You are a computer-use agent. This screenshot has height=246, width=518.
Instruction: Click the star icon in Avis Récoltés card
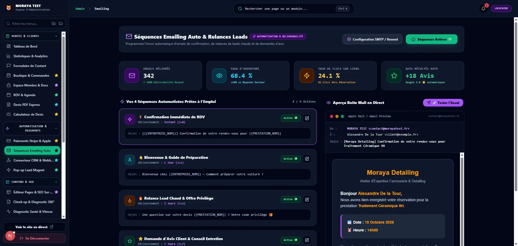pyautogui.click(x=394, y=76)
